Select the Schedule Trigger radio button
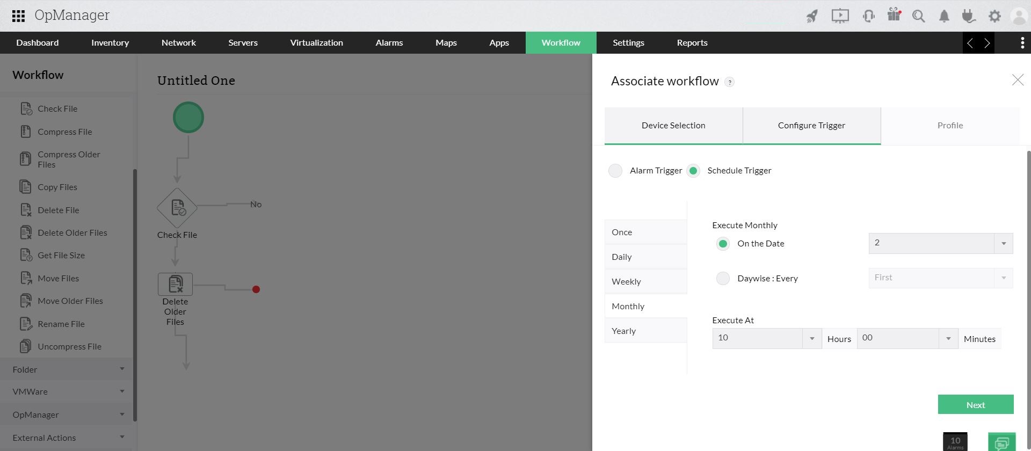The width and height of the screenshot is (1031, 451). point(693,171)
